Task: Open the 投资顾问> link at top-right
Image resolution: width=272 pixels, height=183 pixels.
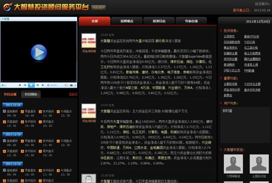Action: 262,4
